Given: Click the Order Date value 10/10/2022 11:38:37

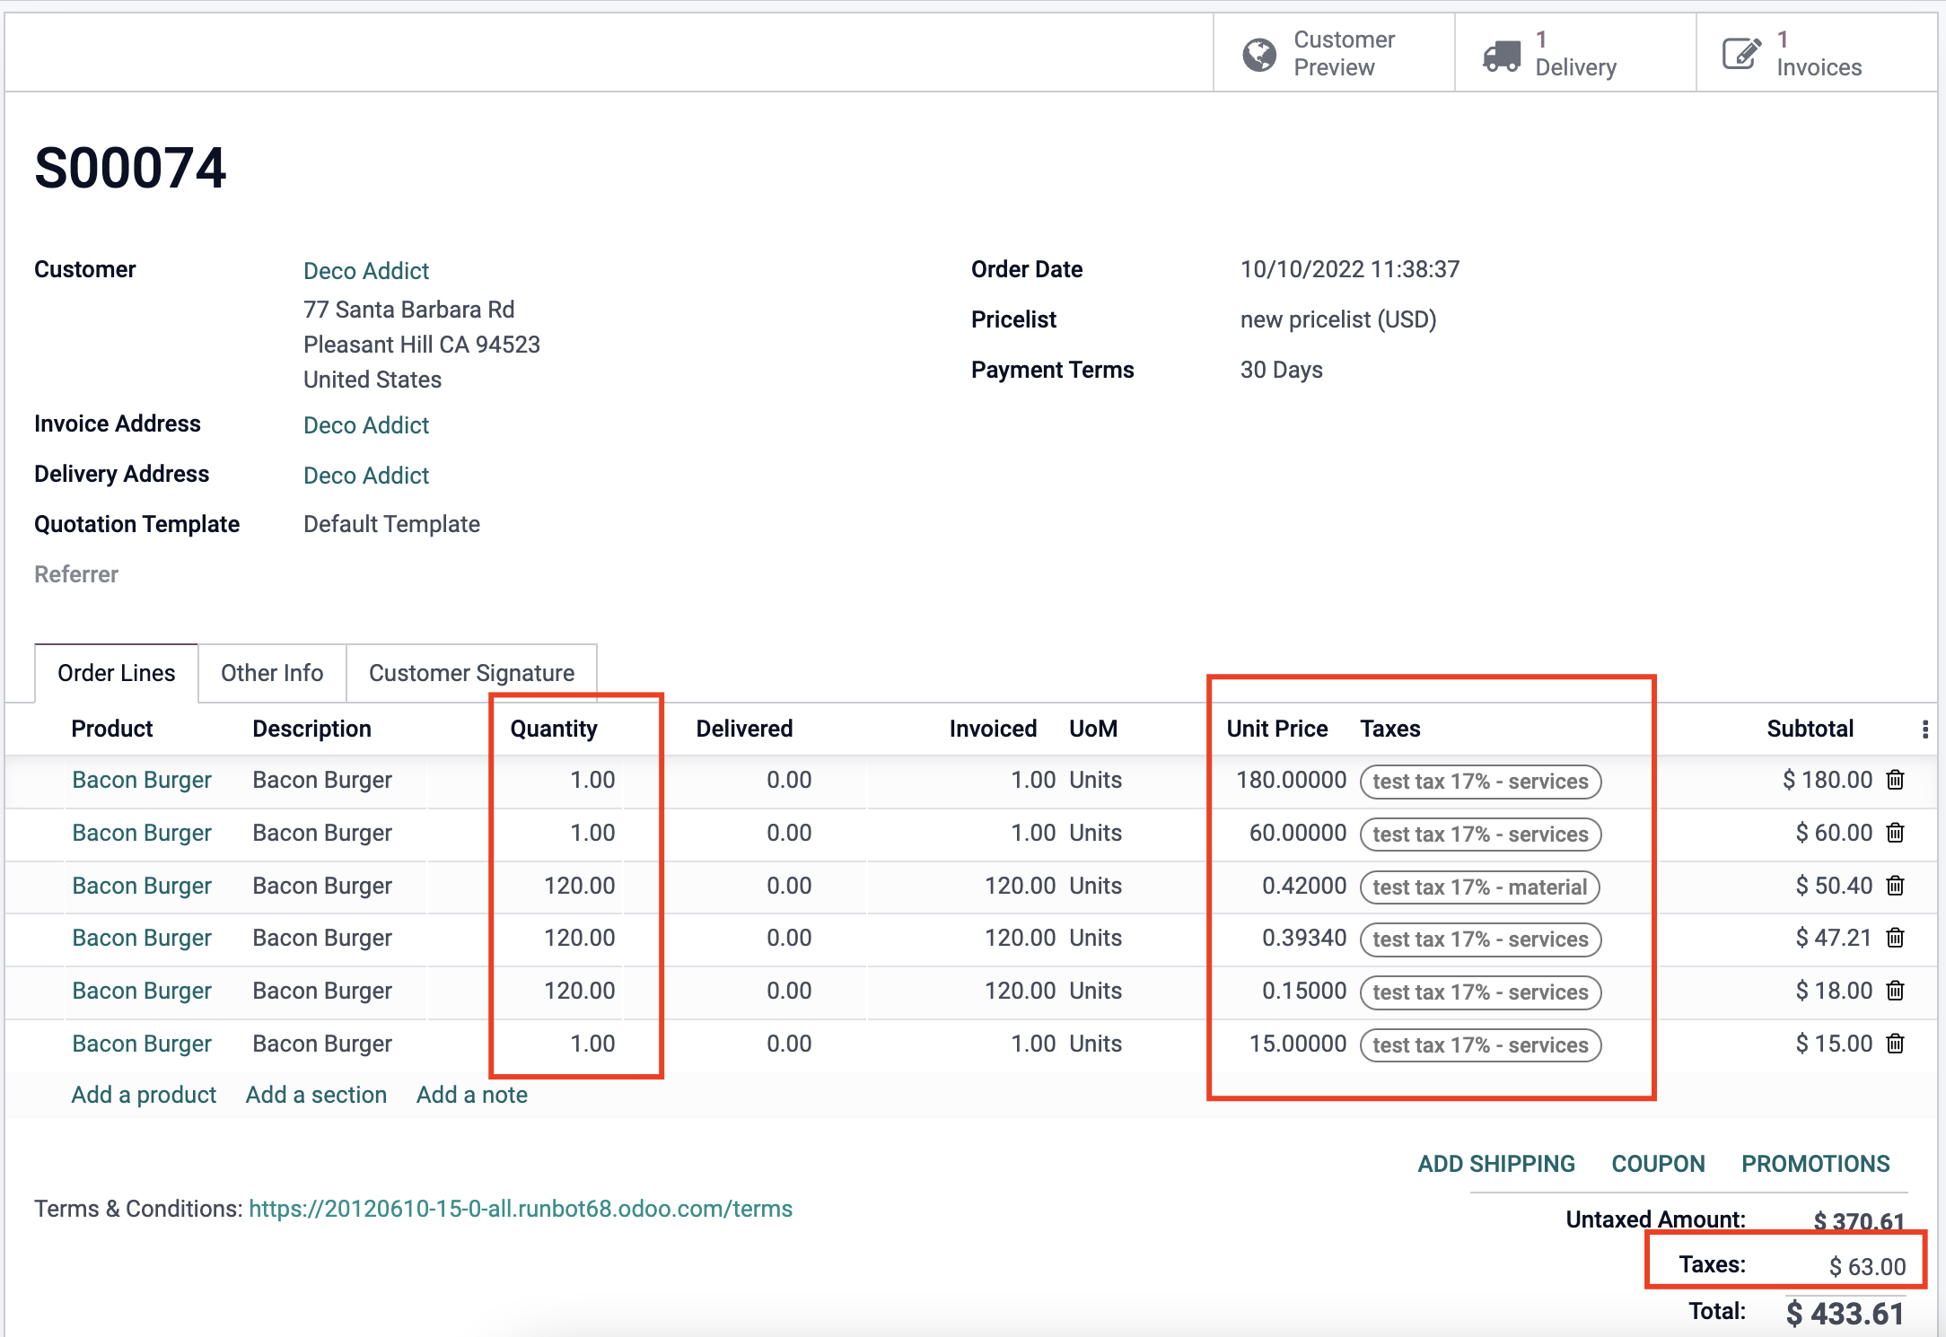Looking at the screenshot, I should click(x=1350, y=269).
